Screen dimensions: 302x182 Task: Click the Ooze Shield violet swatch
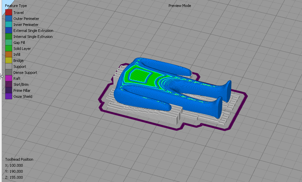9,96
